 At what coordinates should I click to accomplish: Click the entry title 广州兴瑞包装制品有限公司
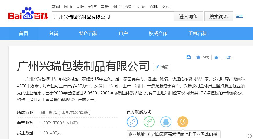(x=83, y=66)
